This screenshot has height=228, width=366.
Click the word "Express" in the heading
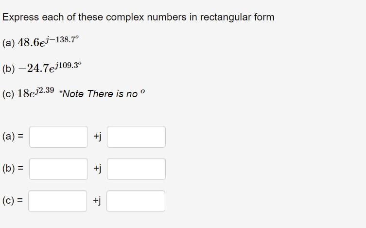coord(20,18)
